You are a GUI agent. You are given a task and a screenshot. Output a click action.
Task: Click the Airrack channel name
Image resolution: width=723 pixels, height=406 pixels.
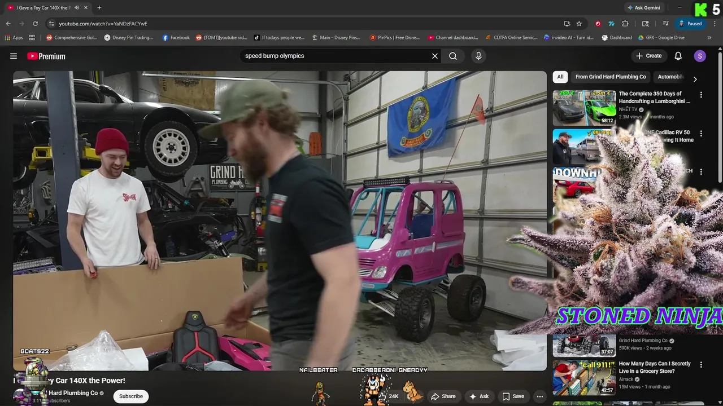(626, 379)
